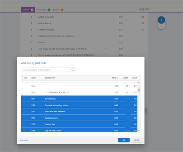Click the orange Advisor badge
Screen dimensions: 183x152
(x=62, y=10)
